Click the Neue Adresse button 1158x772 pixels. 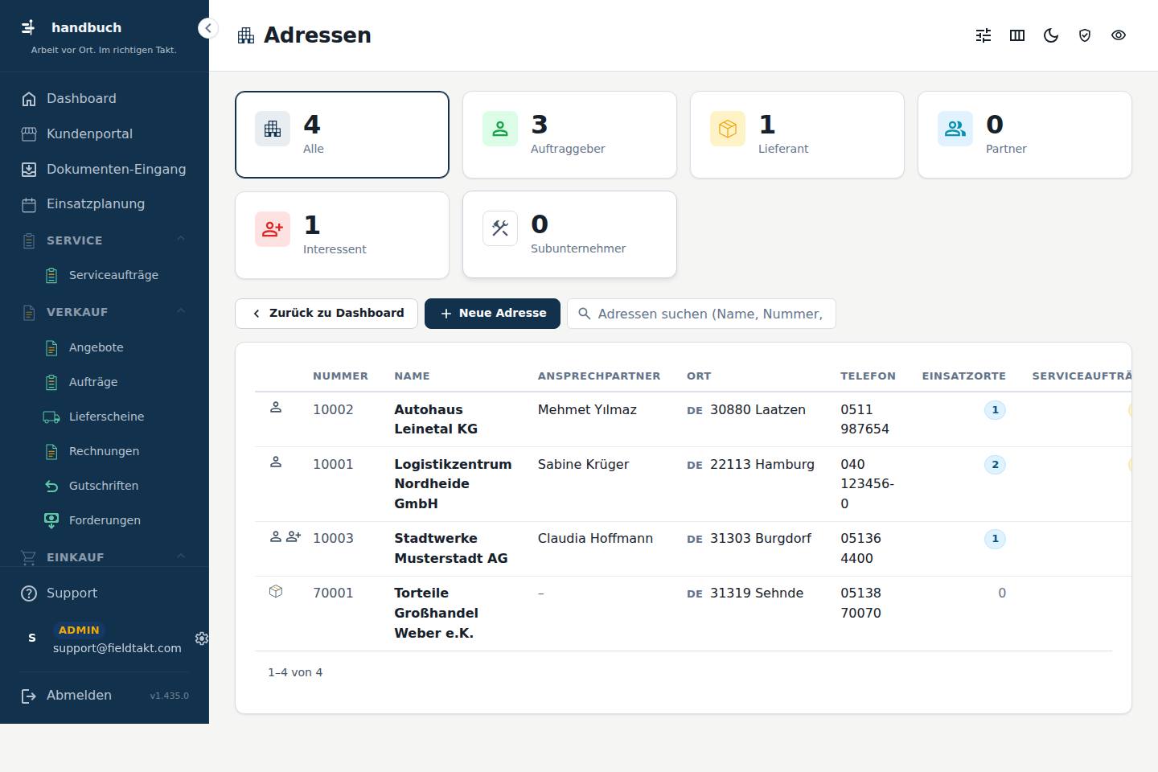click(x=492, y=314)
